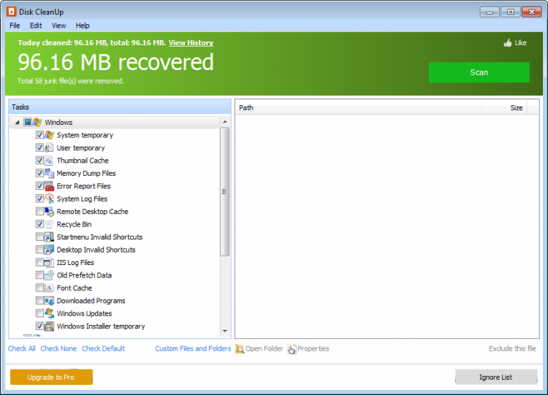The height and width of the screenshot is (395, 548).
Task: Select the Desktop Invalid Shortcuts row text
Action: coord(96,250)
